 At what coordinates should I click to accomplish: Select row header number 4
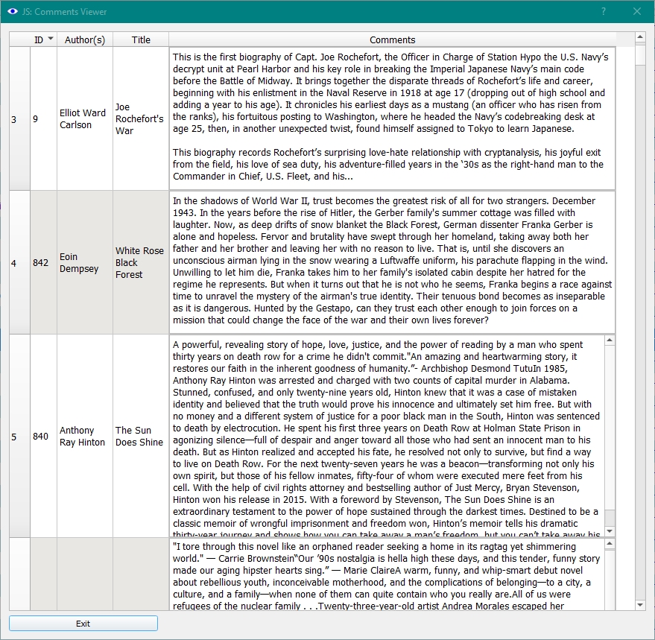click(x=19, y=263)
